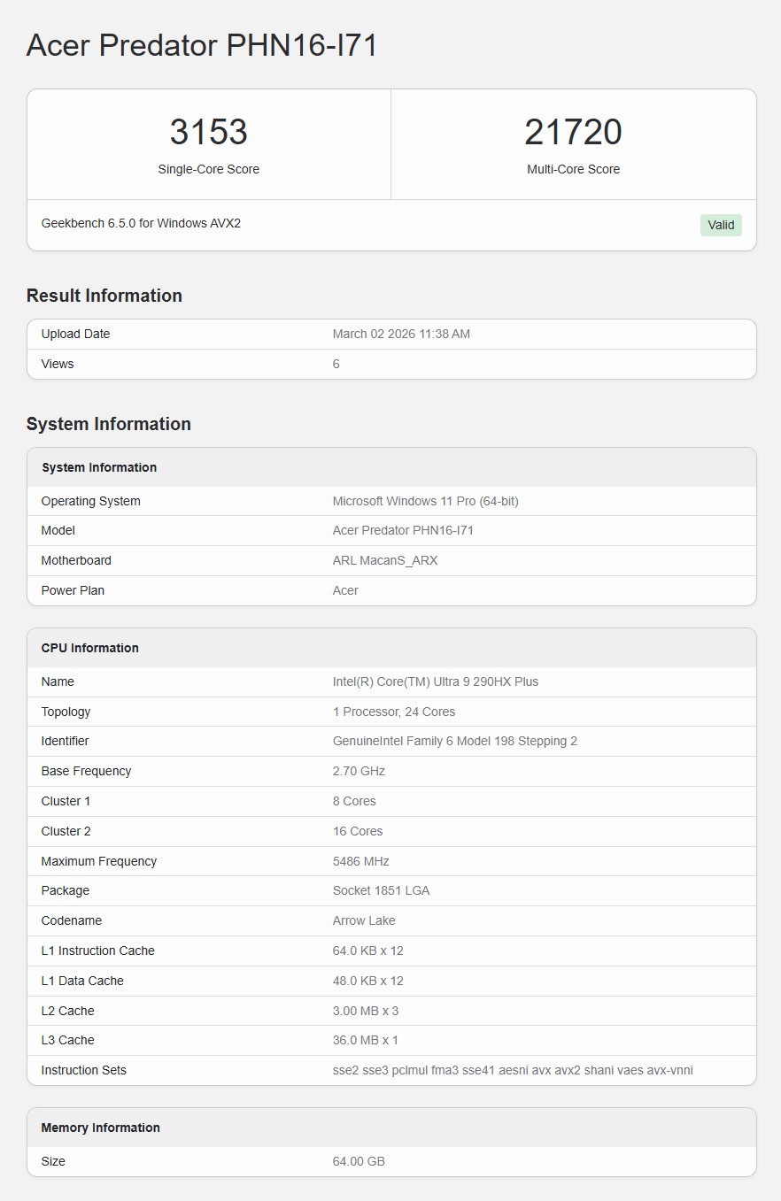This screenshot has width=781, height=1201.
Task: Click the Cluster 1 cores value
Action: point(352,801)
